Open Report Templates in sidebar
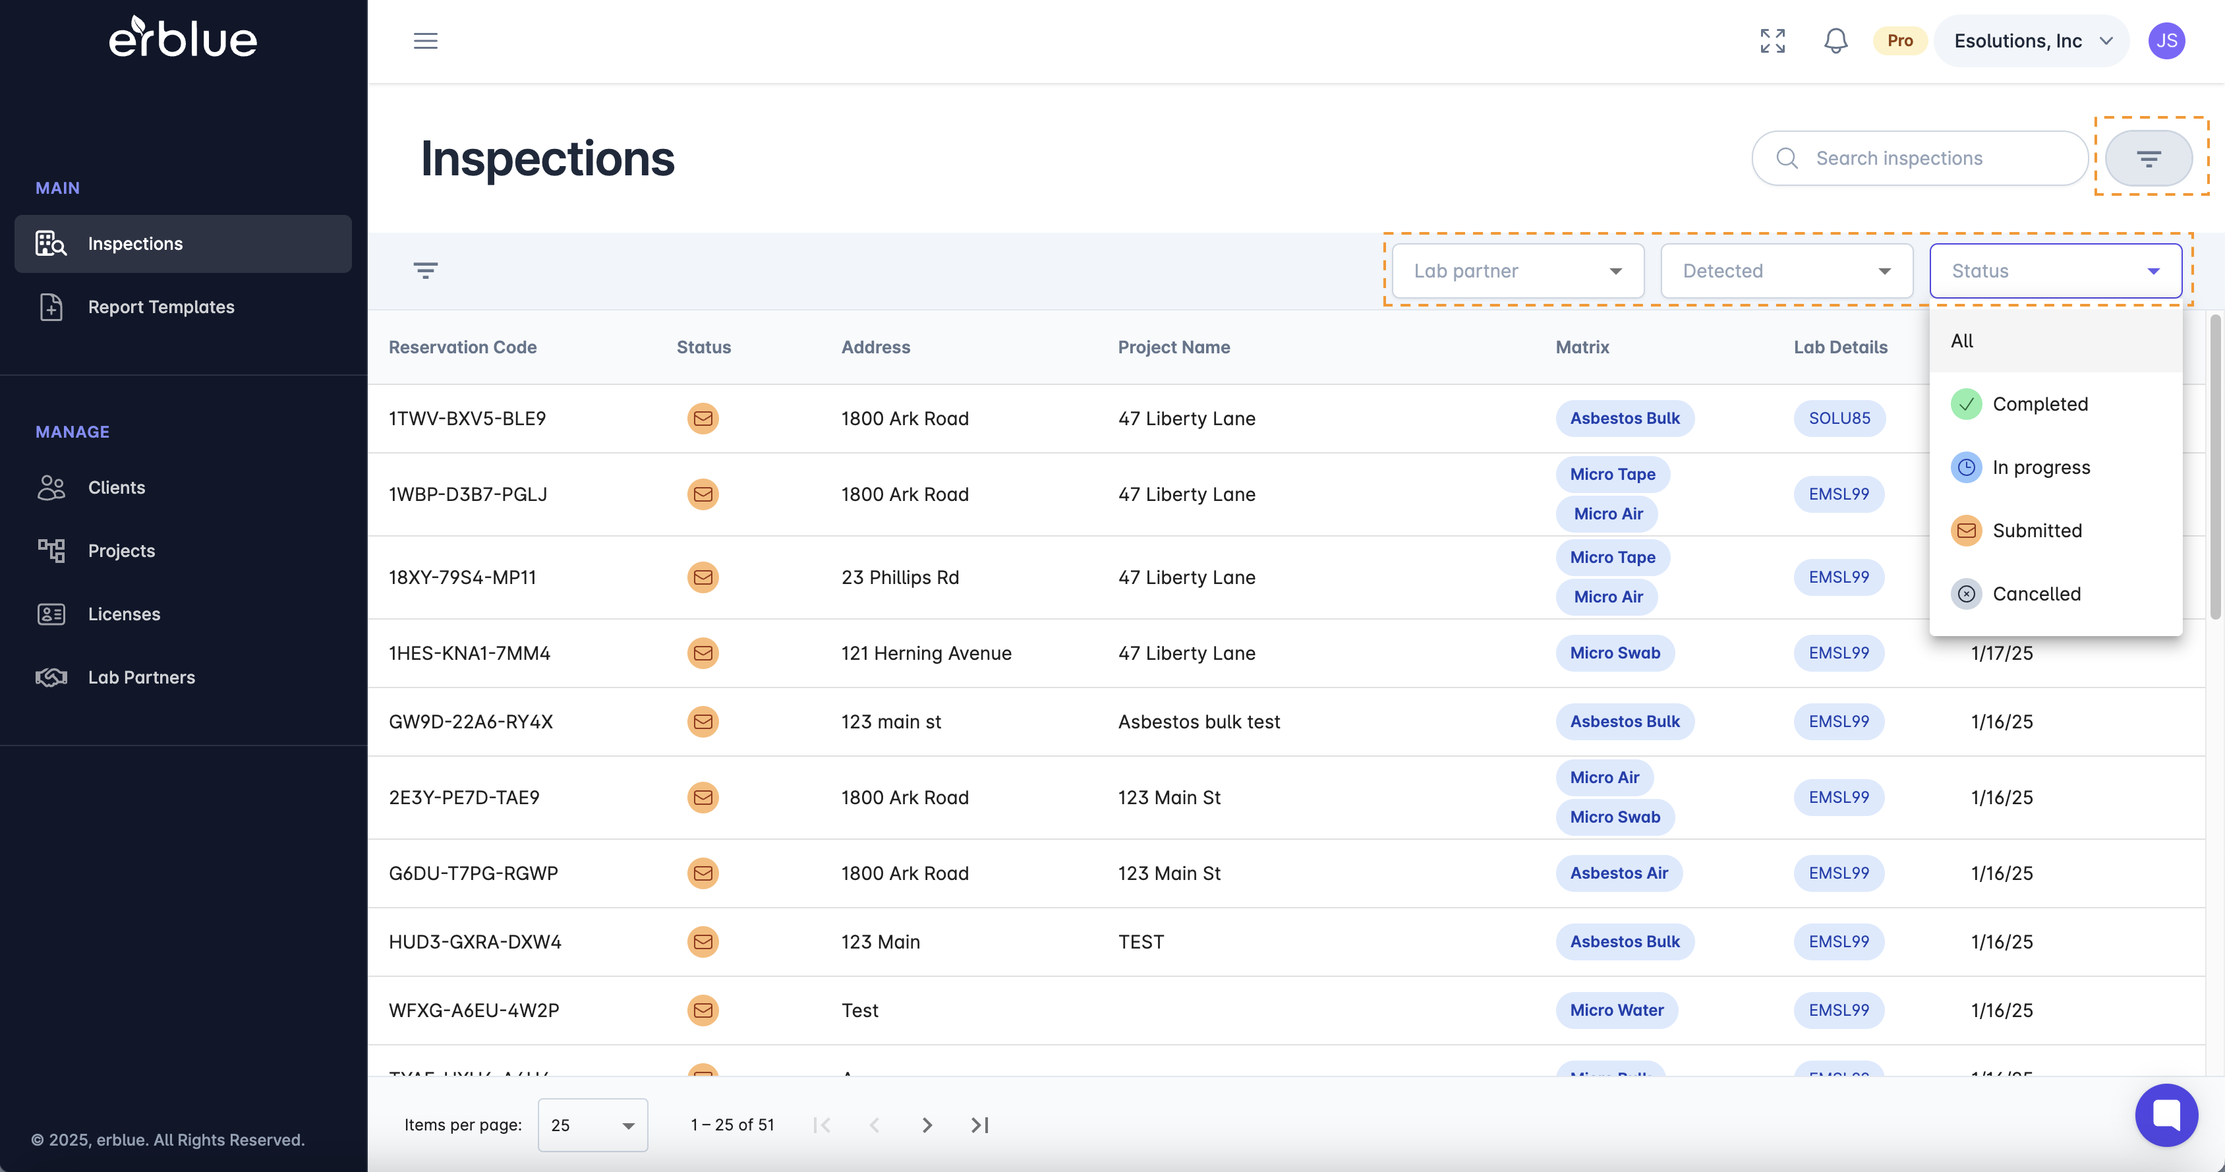This screenshot has height=1172, width=2225. point(161,307)
